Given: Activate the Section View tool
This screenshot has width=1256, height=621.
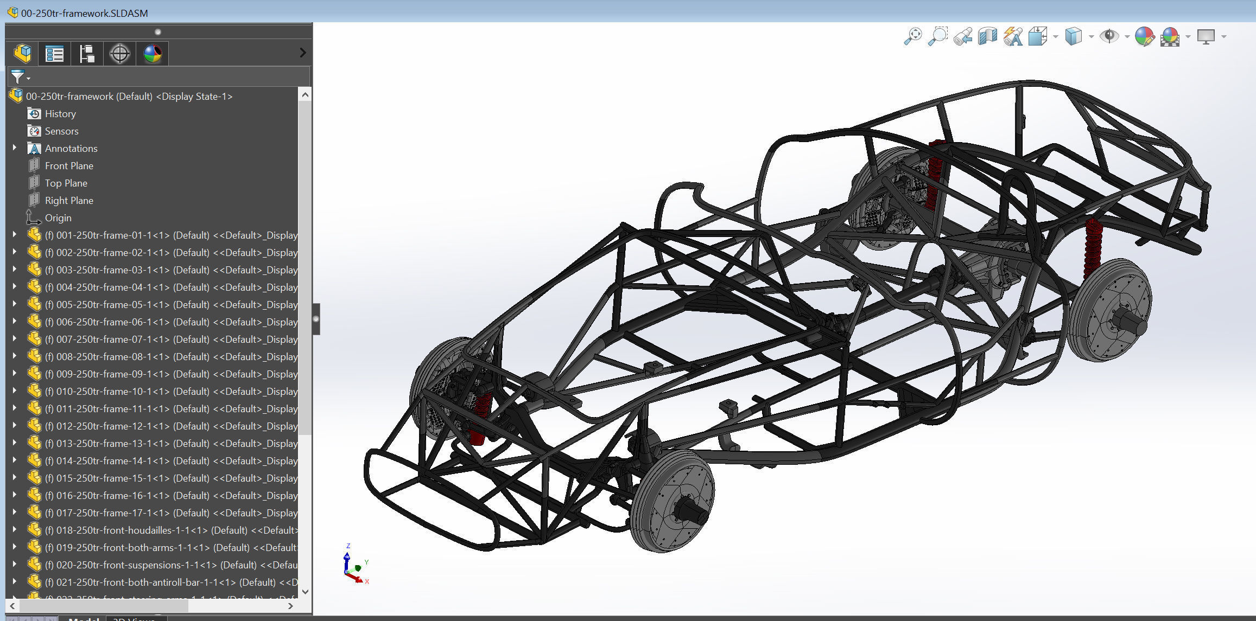Looking at the screenshot, I should 987,36.
